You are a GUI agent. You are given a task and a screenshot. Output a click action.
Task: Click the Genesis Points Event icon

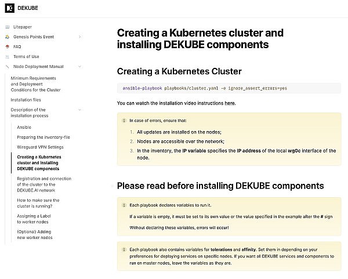pyautogui.click(x=7, y=37)
